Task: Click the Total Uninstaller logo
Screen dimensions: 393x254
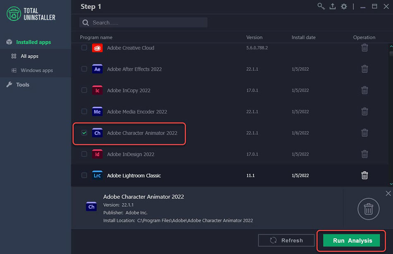Action: (x=31, y=14)
